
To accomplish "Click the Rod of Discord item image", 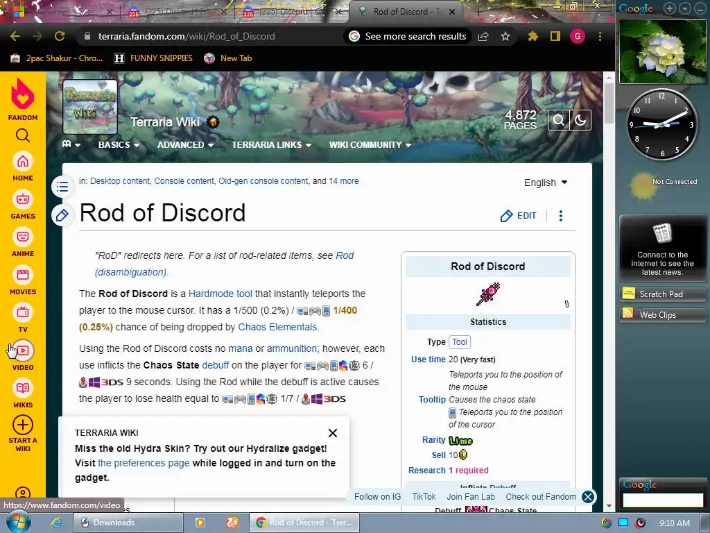I will [488, 294].
